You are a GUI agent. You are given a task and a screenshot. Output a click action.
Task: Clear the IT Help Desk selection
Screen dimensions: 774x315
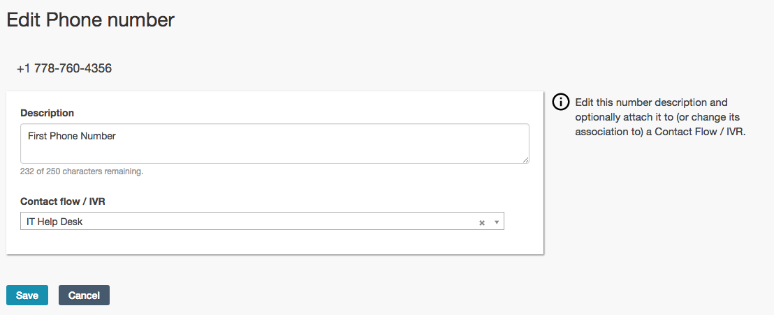(481, 222)
